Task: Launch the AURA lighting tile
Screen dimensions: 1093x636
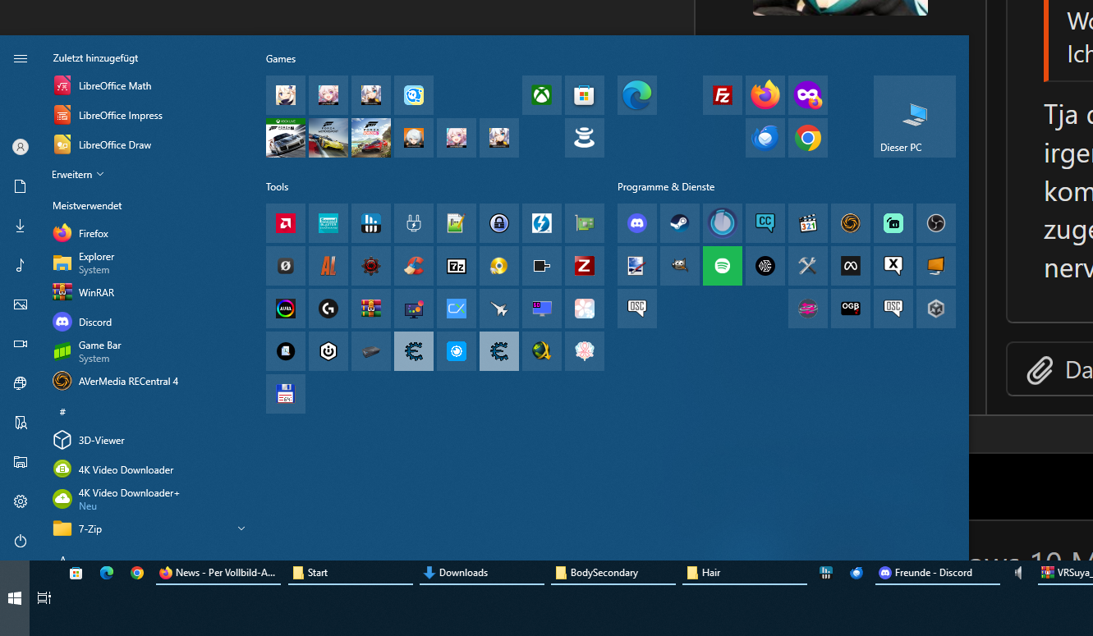Action: tap(286, 309)
